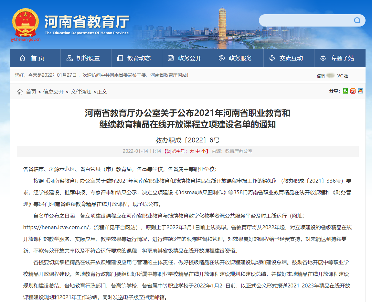This screenshot has width=372, height=302.
Task: Click the https://henan.icve.com.cn/ URL in the article
Action: [x=56, y=228]
